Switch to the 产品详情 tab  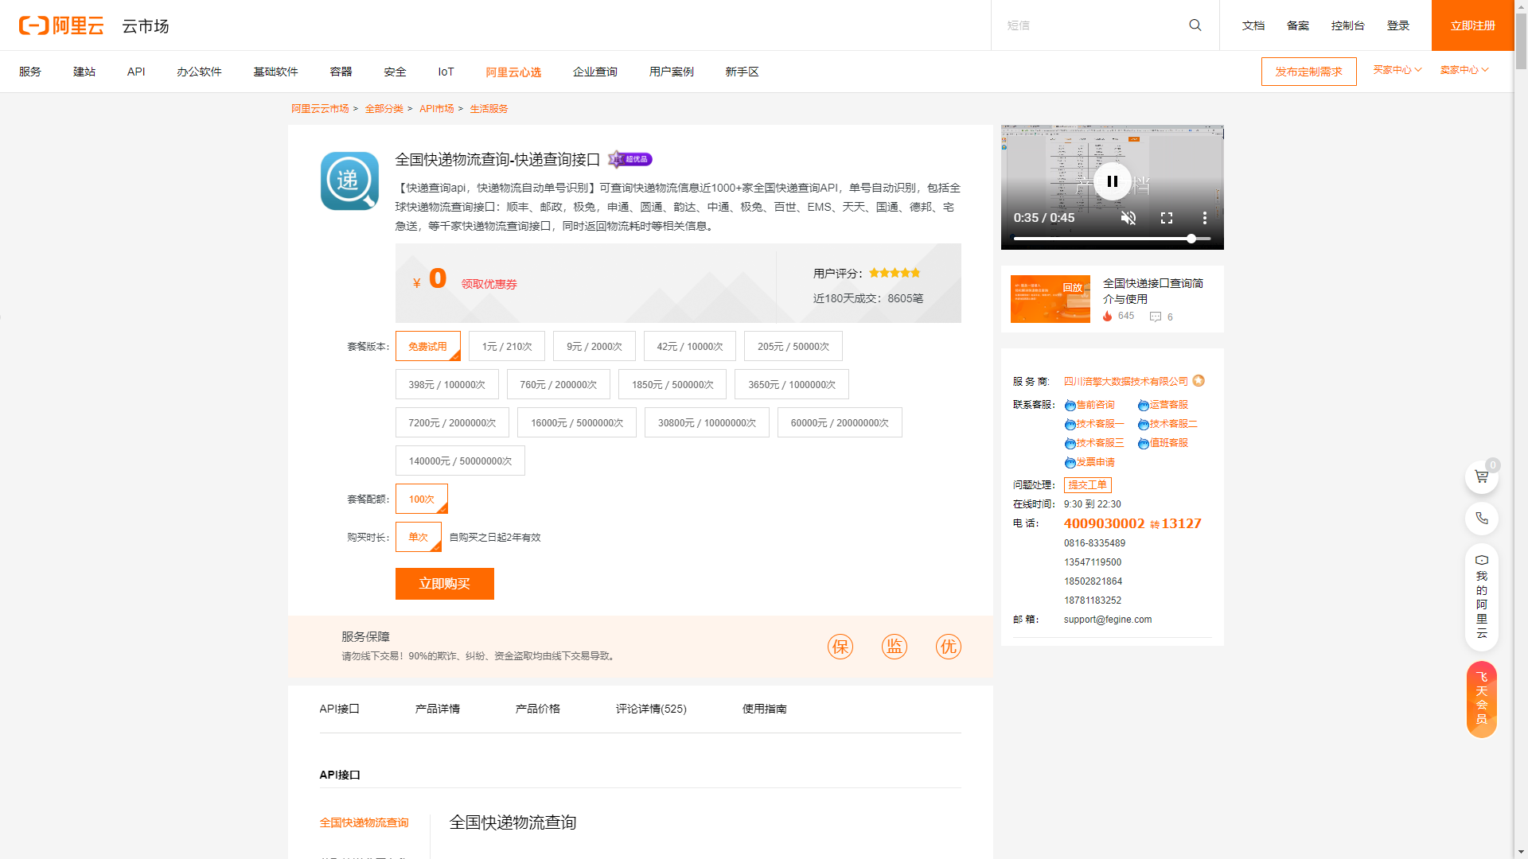tap(438, 709)
